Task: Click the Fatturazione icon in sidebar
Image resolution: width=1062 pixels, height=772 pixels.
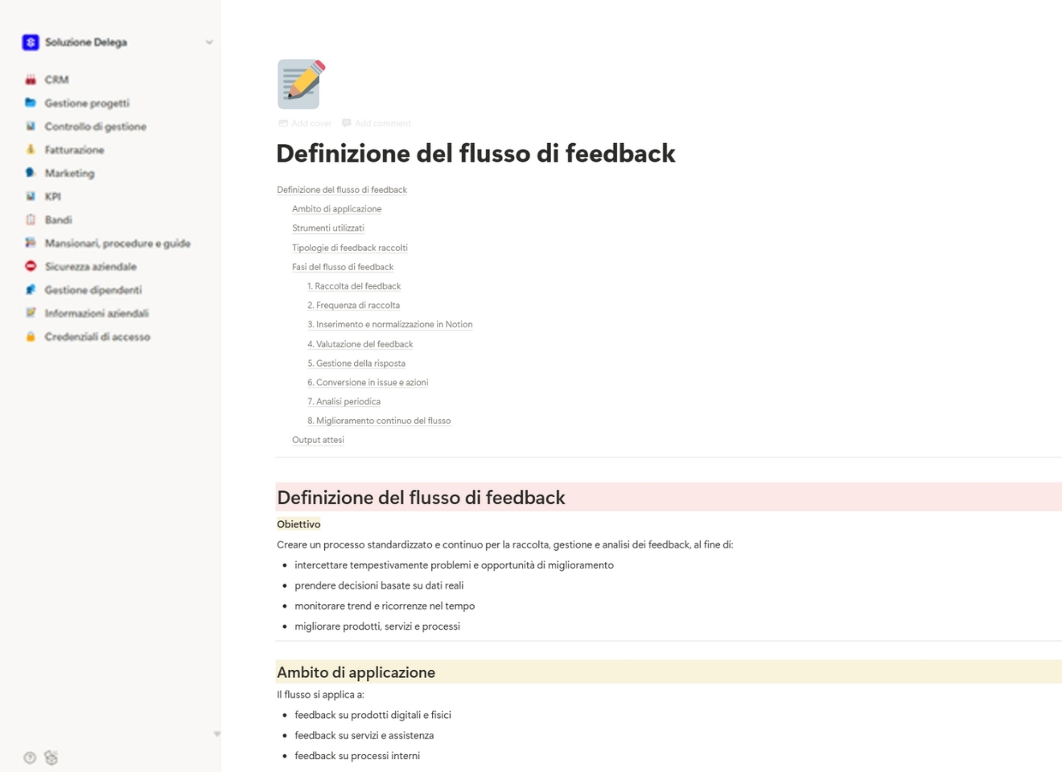Action: [30, 150]
